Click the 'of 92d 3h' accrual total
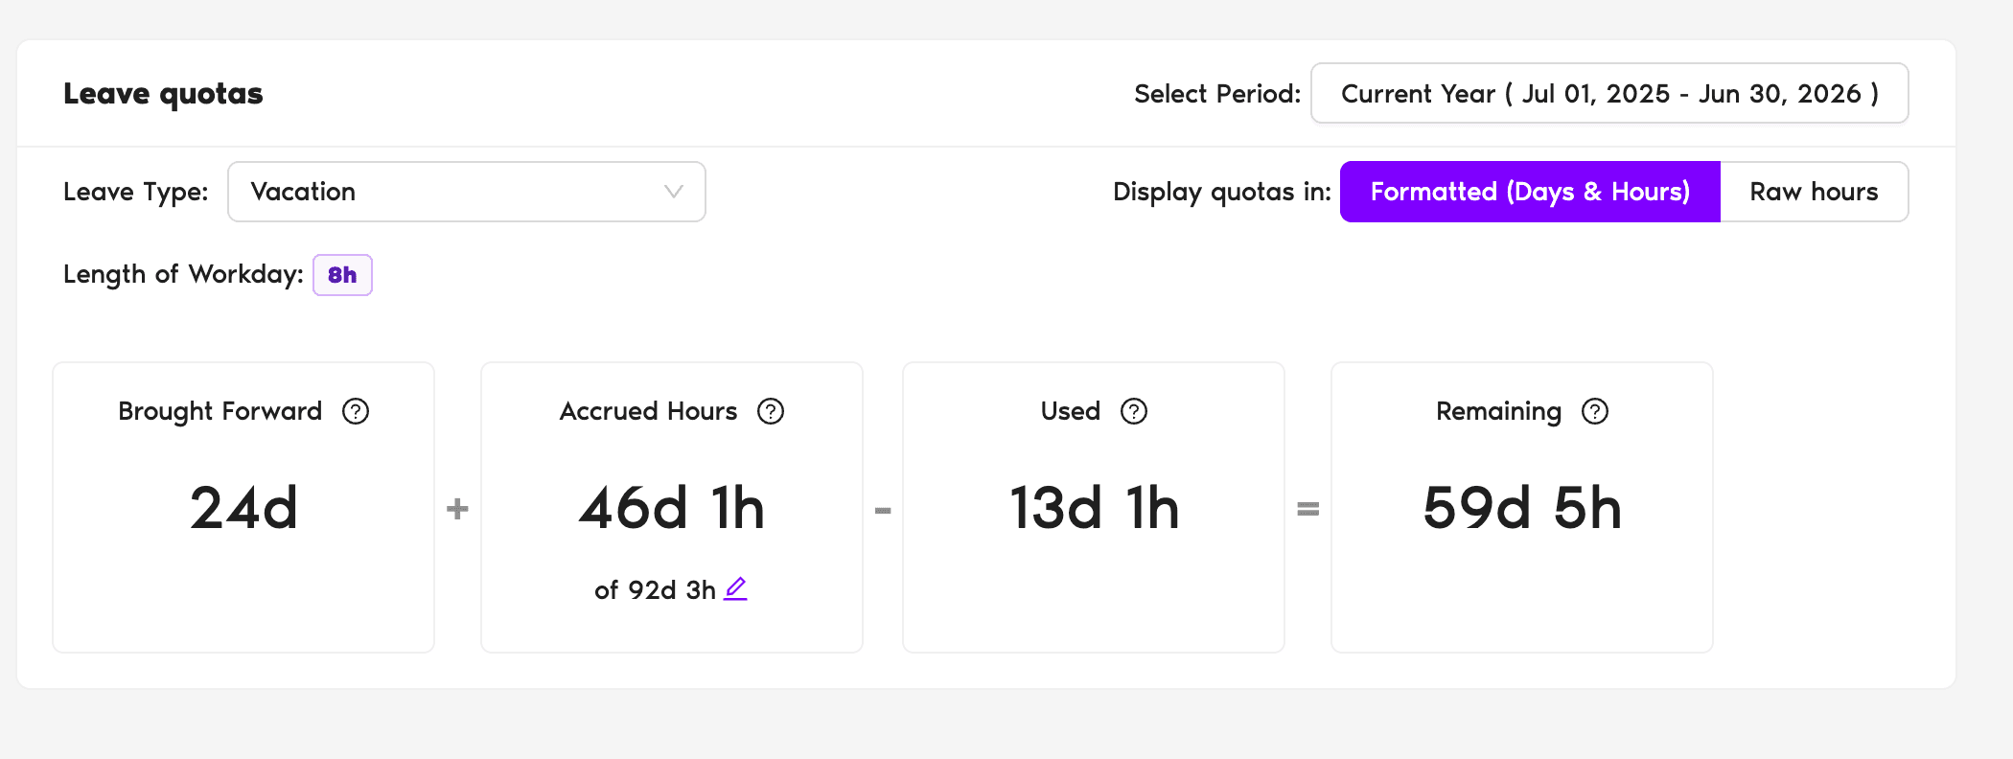 (x=655, y=590)
